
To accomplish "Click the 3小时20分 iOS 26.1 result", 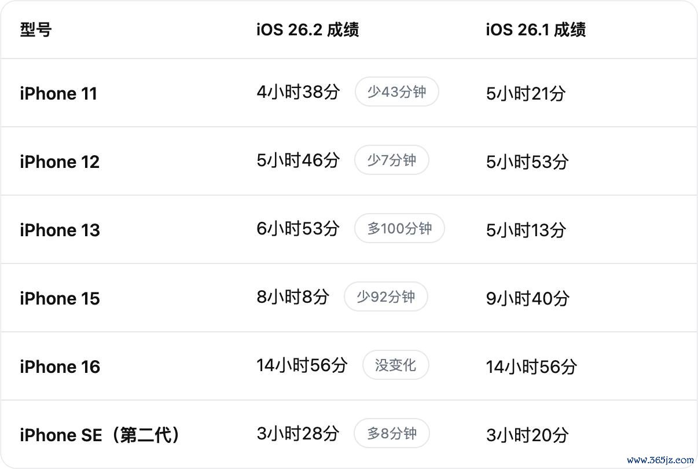I will click(x=527, y=435).
